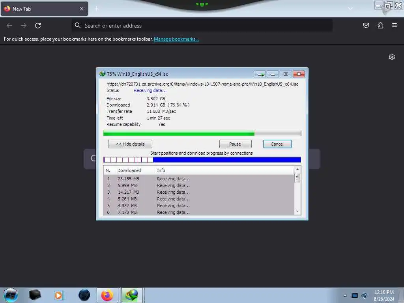Open the media player taskbar icon
The height and width of the screenshot is (303, 404).
coord(59,295)
